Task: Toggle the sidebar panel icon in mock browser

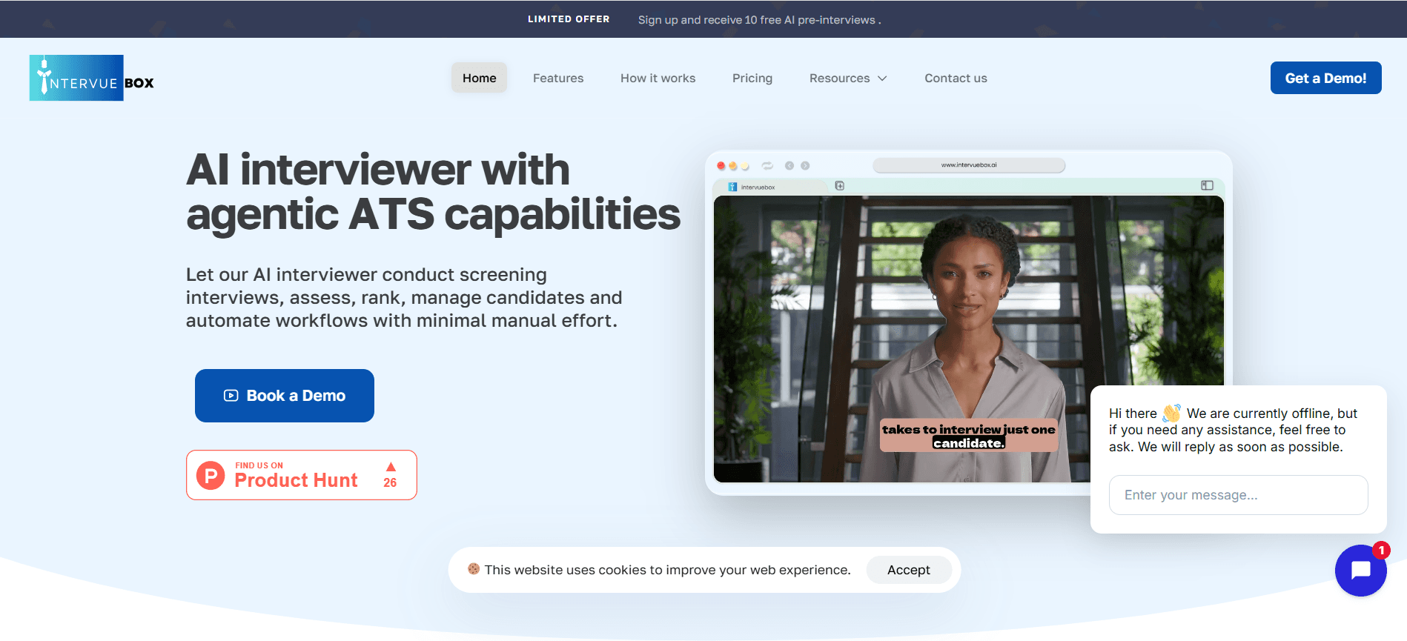Action: point(1207,185)
